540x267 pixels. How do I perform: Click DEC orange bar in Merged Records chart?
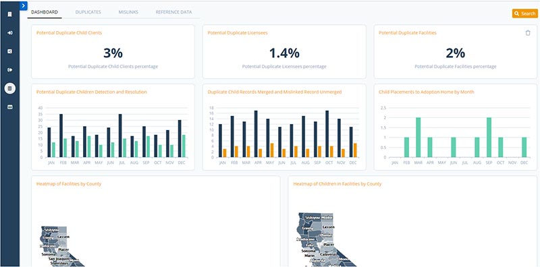pyautogui.click(x=355, y=150)
